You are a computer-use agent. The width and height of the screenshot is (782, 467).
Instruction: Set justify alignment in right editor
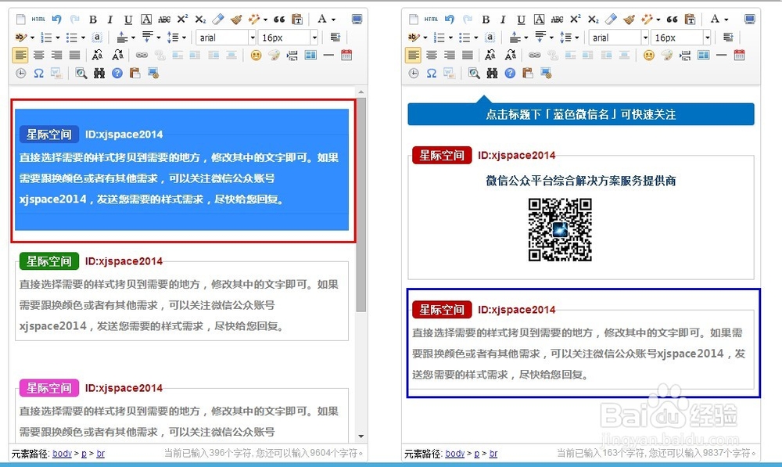468,55
